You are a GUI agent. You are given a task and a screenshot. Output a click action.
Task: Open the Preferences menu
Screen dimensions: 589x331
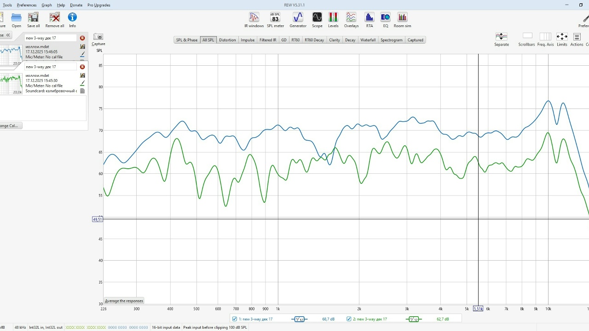[x=27, y=5]
